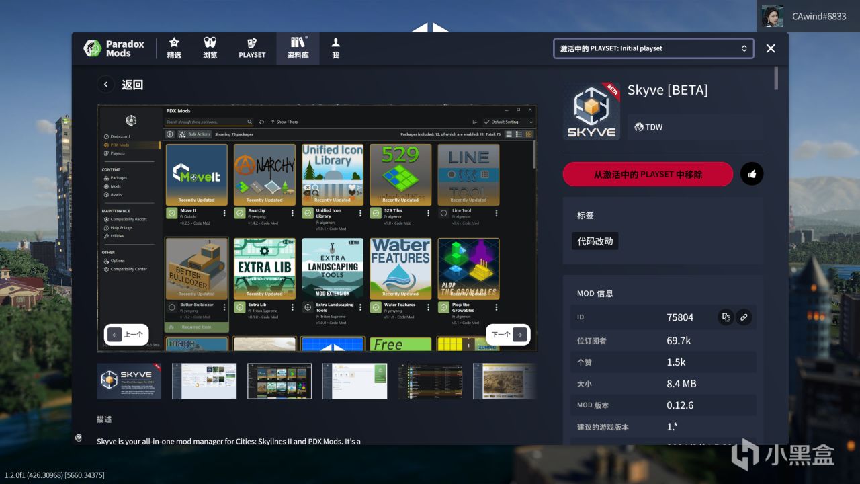Click the 代码改动 tag
This screenshot has height=484, width=860.
tap(595, 241)
